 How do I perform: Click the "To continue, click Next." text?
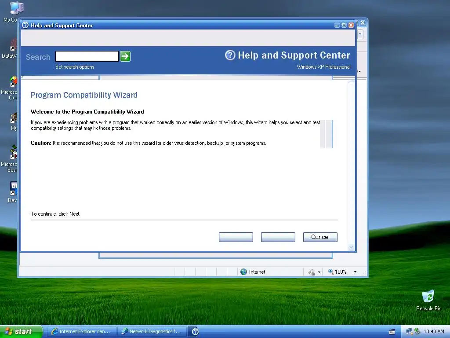coord(56,214)
